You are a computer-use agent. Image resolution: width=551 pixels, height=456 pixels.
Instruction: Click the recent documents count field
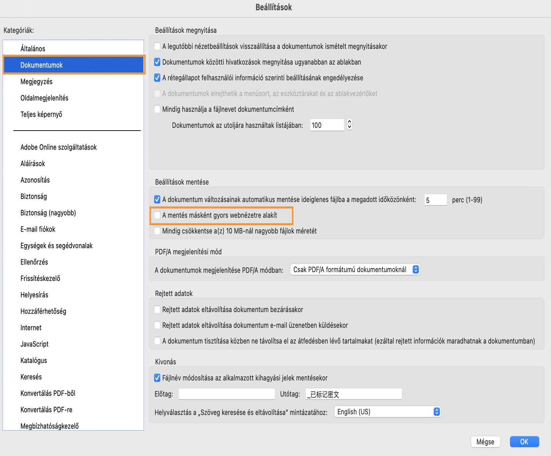tap(327, 125)
